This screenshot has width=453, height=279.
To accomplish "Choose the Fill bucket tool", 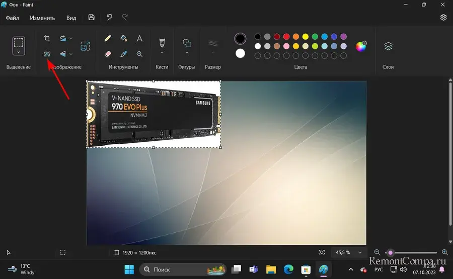I will 123,38.
